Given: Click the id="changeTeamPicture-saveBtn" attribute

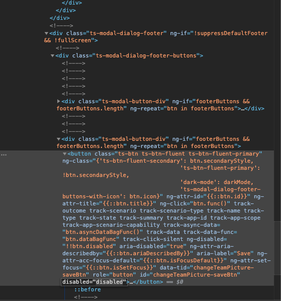Looking at the screenshot, I should 190,275.
